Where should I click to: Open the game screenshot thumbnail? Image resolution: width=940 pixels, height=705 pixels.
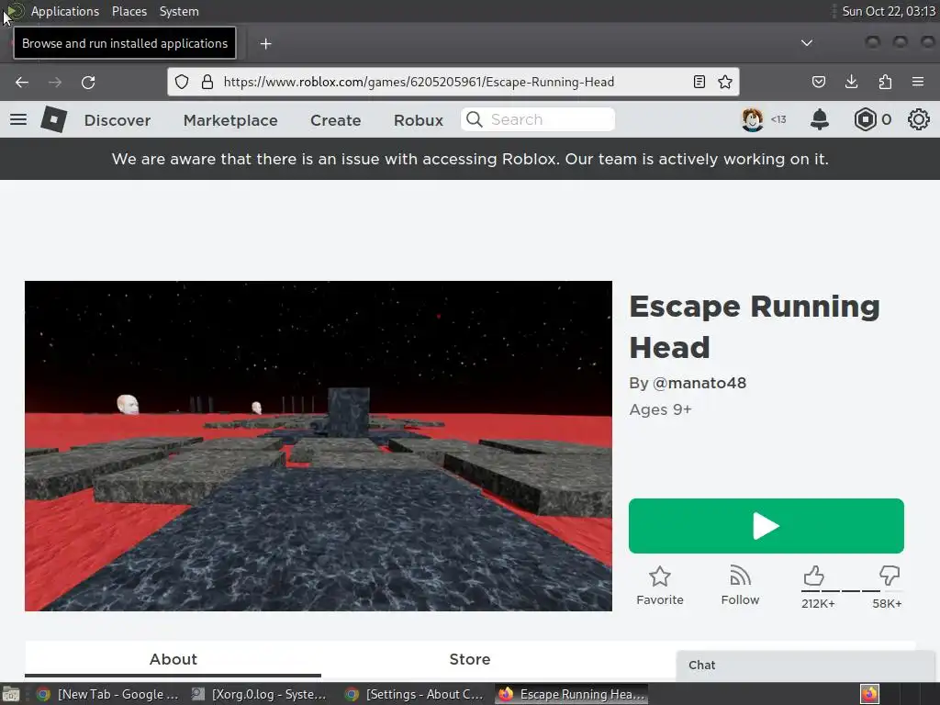[x=319, y=446]
